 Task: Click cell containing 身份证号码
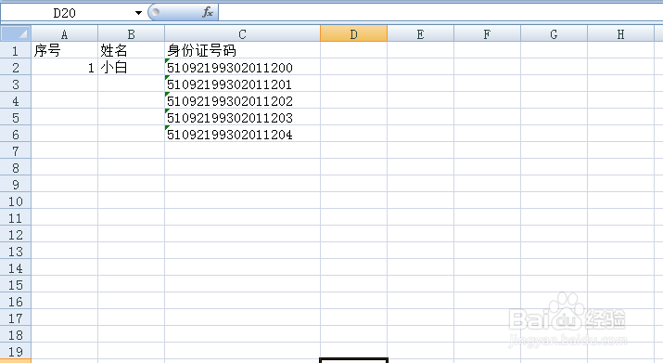click(242, 50)
